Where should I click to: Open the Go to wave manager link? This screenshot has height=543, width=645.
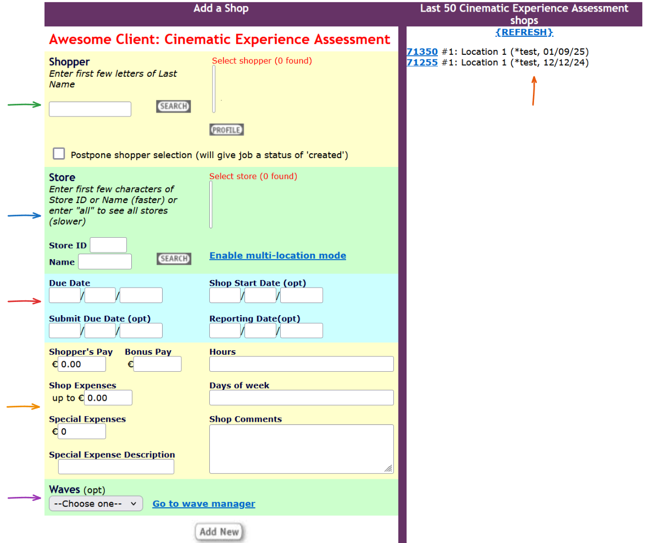point(204,503)
